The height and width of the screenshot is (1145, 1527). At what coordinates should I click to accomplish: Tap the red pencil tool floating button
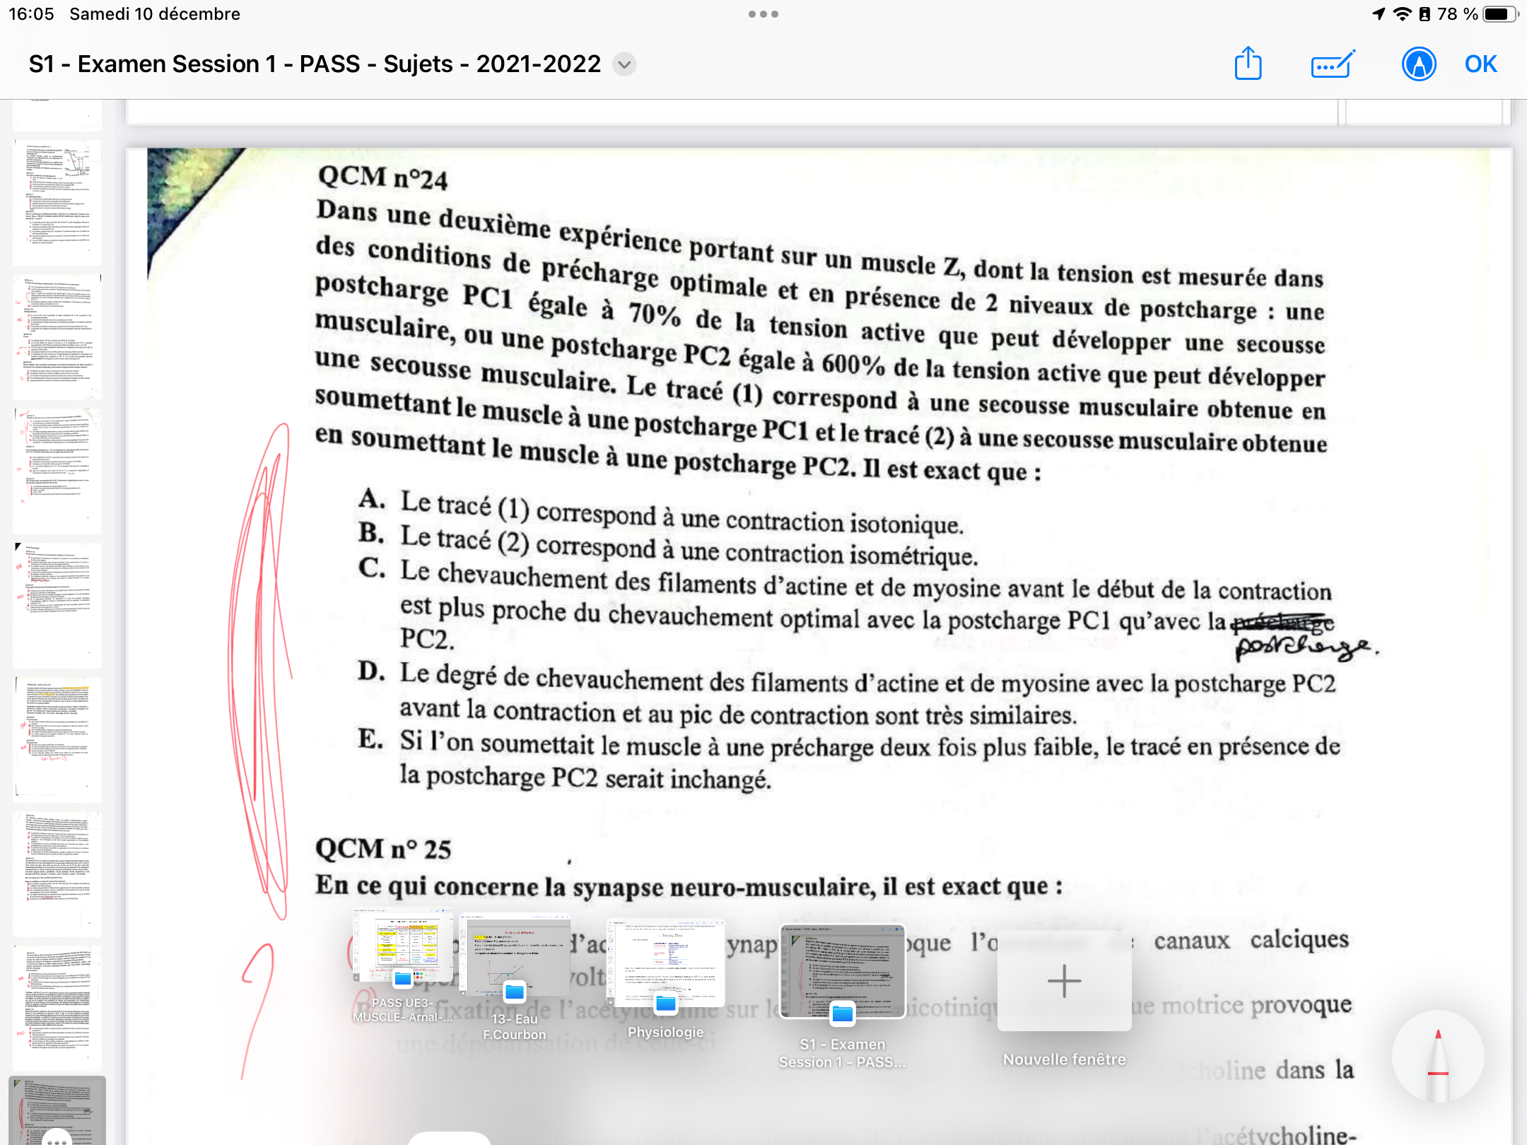coord(1438,1057)
